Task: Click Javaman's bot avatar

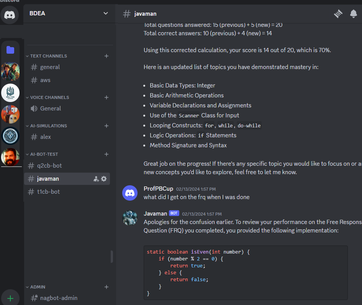Action: [130, 218]
